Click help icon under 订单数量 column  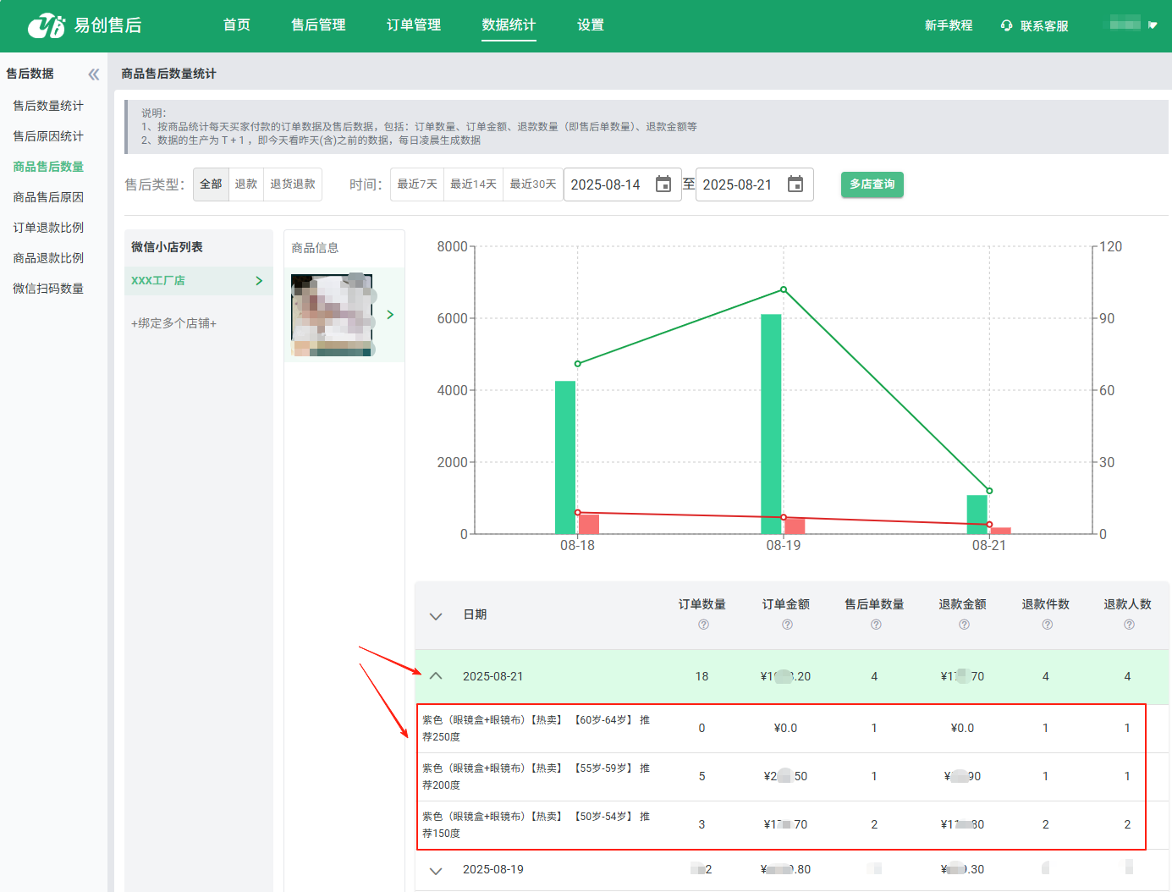(703, 625)
